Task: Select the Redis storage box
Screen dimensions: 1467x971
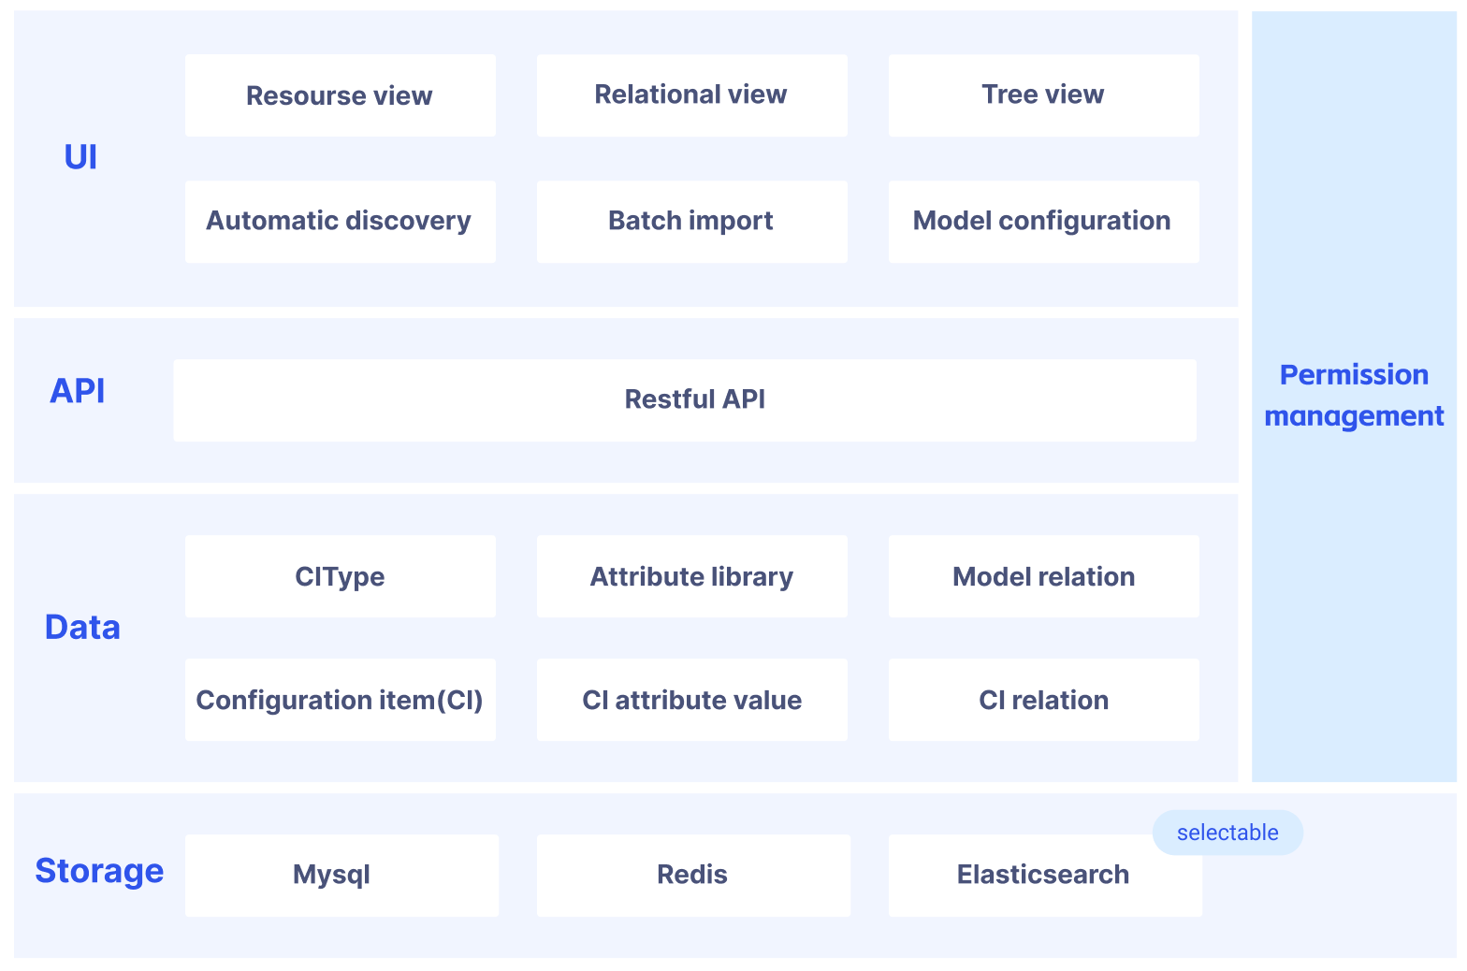Action: tap(693, 876)
